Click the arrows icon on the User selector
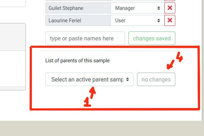Screen dimensions: 204x136 click(158, 21)
